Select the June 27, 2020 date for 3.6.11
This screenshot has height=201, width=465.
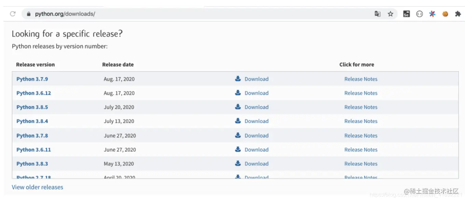coord(120,150)
